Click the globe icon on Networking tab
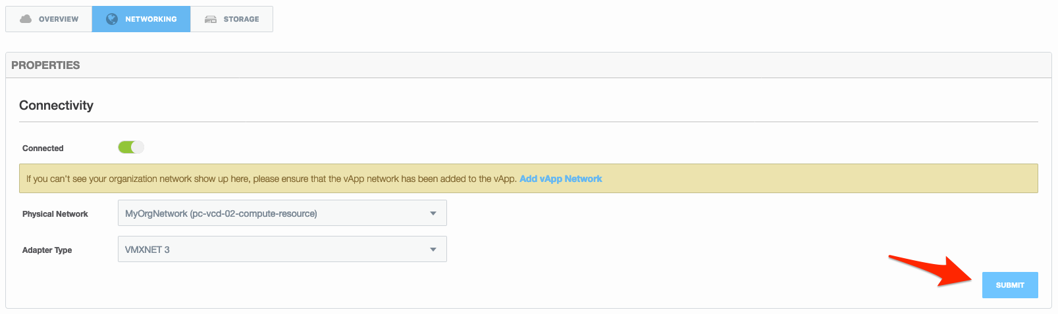Viewport: 1058px width, 314px height. [x=112, y=19]
